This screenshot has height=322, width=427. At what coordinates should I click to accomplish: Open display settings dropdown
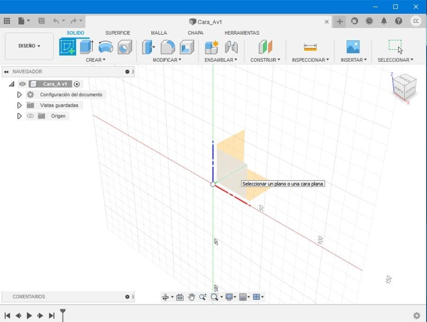click(231, 297)
